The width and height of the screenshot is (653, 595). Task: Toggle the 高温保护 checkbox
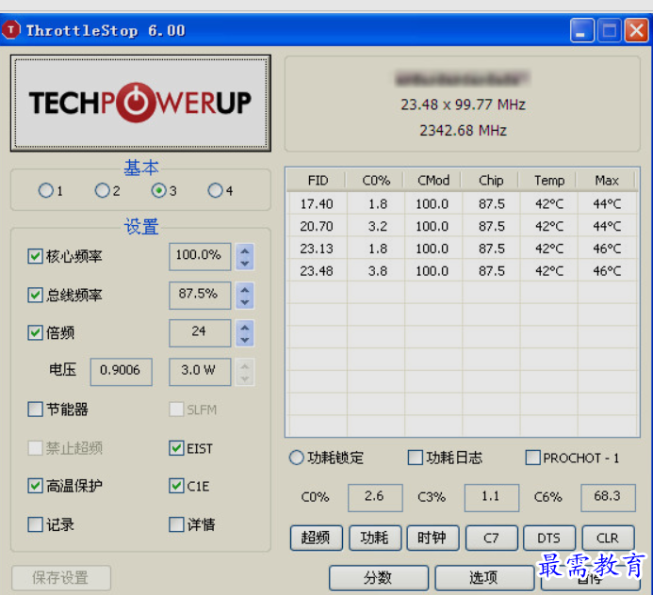[36, 485]
